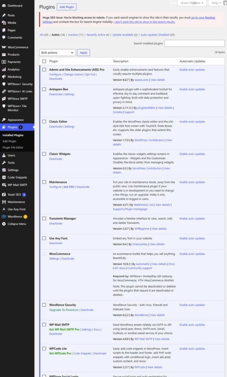Open the Marketing megaphone icon
227x377 pixels.
click(4, 77)
